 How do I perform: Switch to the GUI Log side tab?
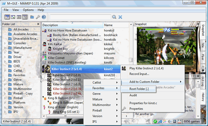(x=203, y=81)
